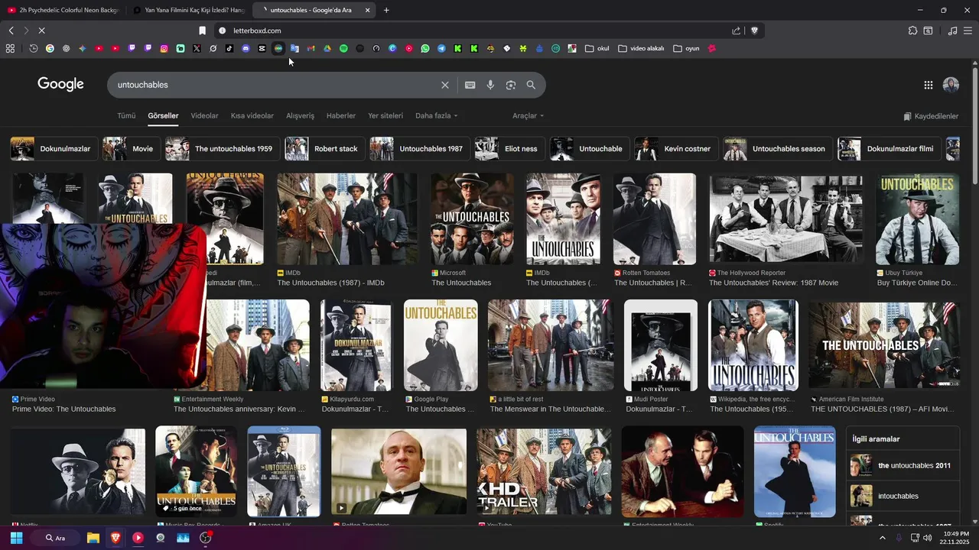The width and height of the screenshot is (979, 550).
Task: Open the X (Twitter) bookmark
Action: pyautogui.click(x=197, y=48)
